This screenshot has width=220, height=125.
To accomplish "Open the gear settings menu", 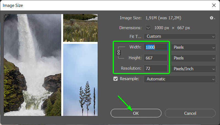I will [x=212, y=18].
